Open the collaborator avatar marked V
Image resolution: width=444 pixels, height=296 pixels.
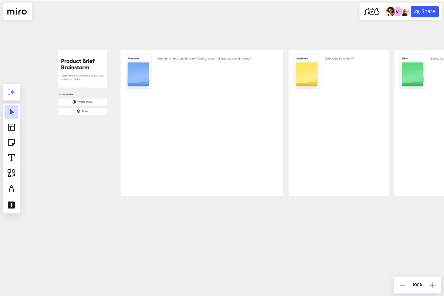click(x=397, y=11)
